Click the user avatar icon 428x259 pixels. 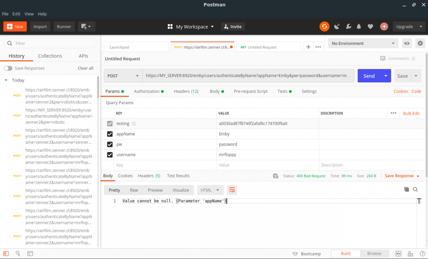(x=384, y=26)
